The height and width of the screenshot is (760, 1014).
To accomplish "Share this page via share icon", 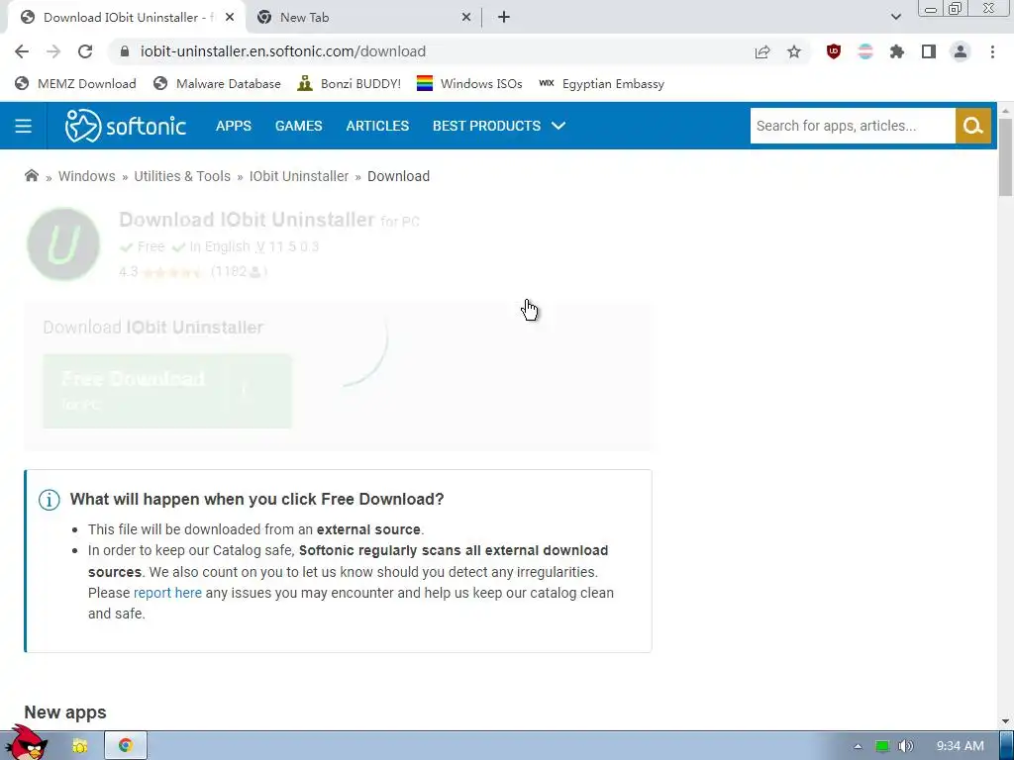I will click(x=762, y=51).
